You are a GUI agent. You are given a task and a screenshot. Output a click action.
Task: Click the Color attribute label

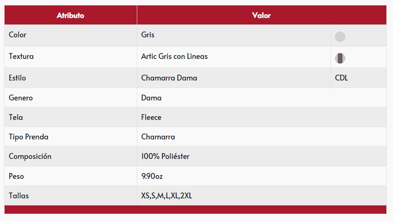(17, 35)
